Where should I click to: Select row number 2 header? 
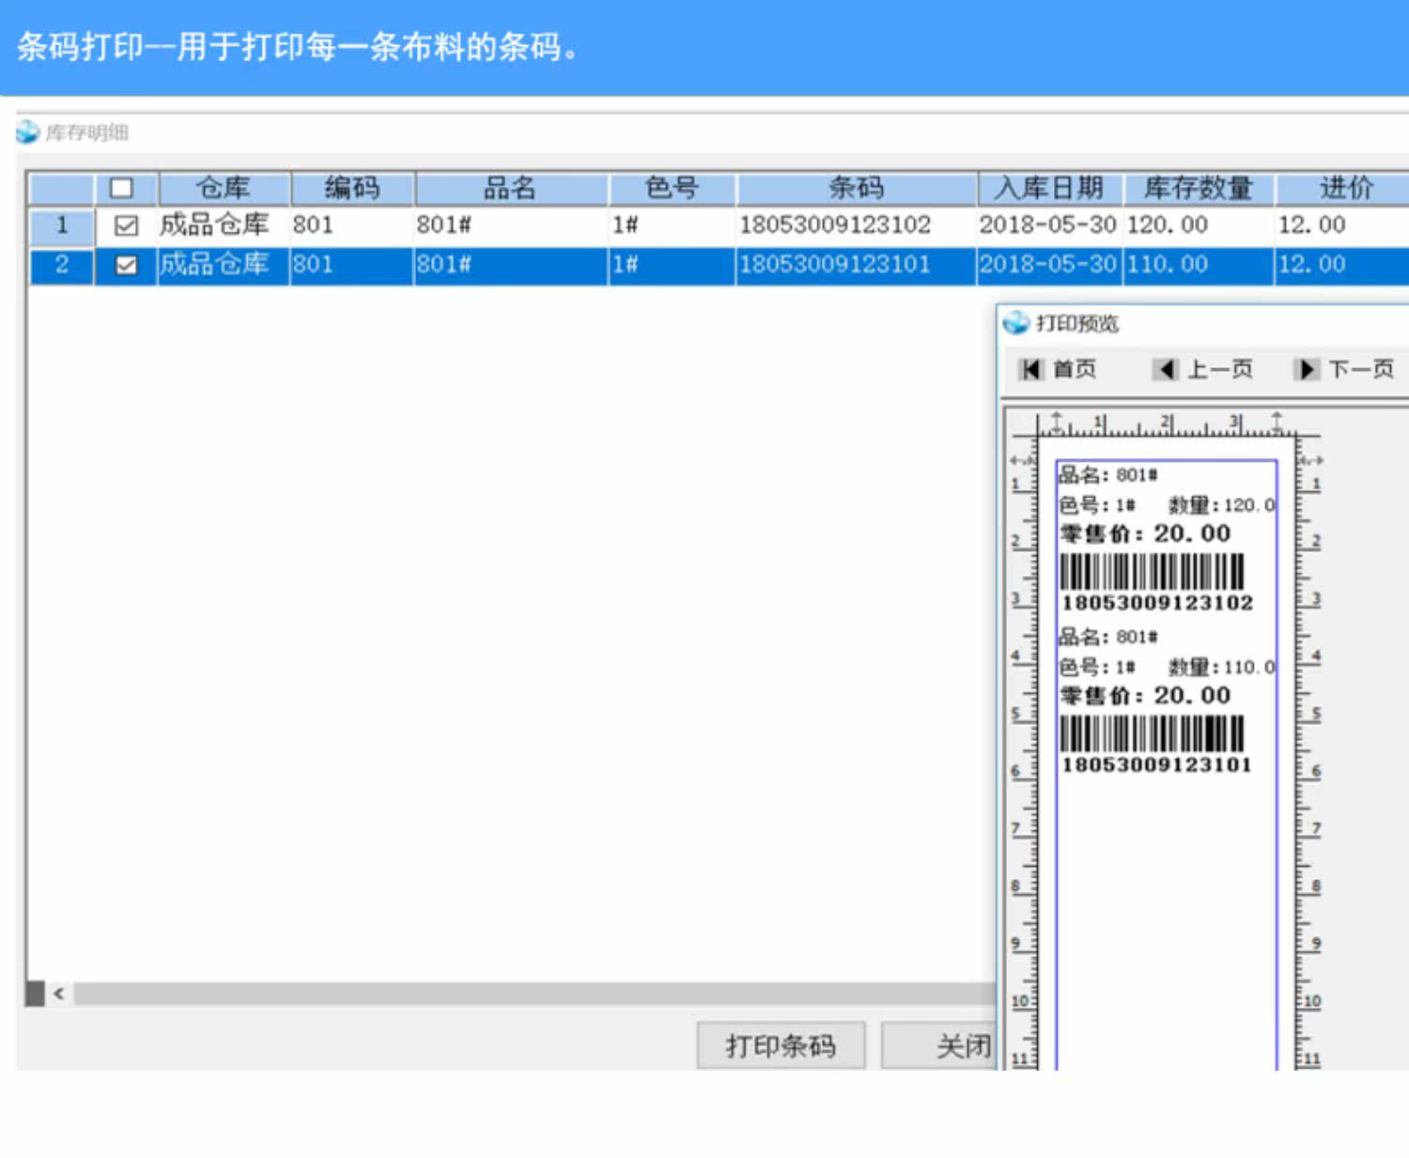click(x=62, y=265)
